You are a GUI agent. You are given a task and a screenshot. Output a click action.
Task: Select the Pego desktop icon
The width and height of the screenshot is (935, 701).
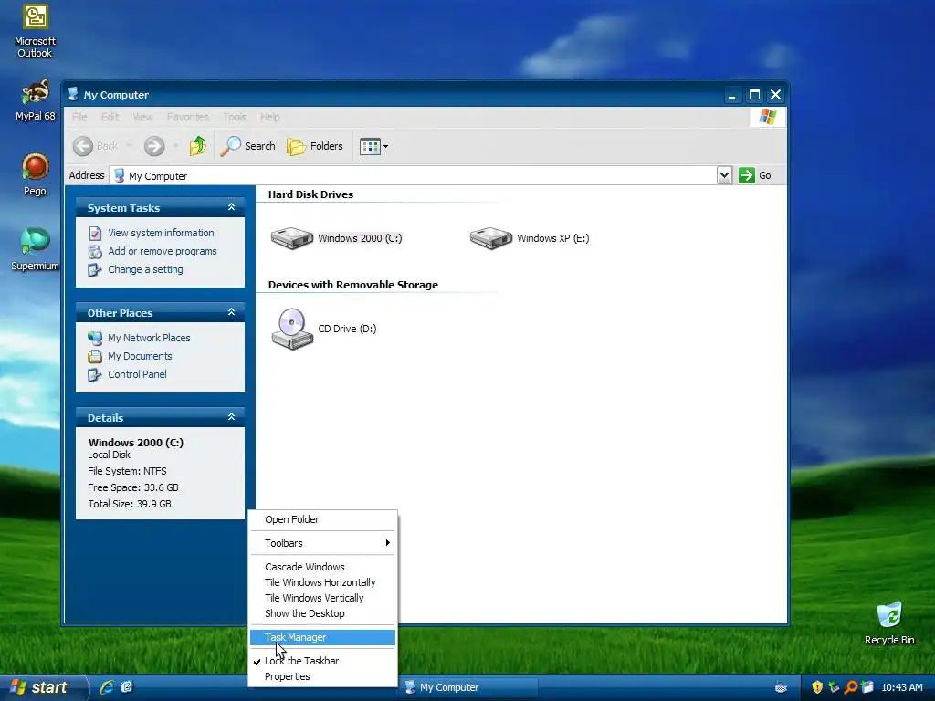(36, 174)
